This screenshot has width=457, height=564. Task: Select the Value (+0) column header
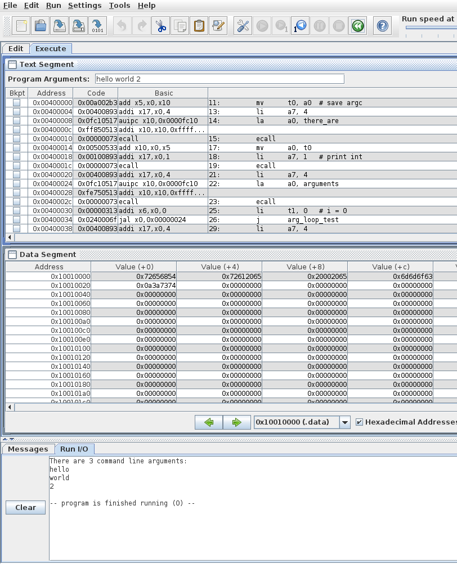tap(135, 267)
